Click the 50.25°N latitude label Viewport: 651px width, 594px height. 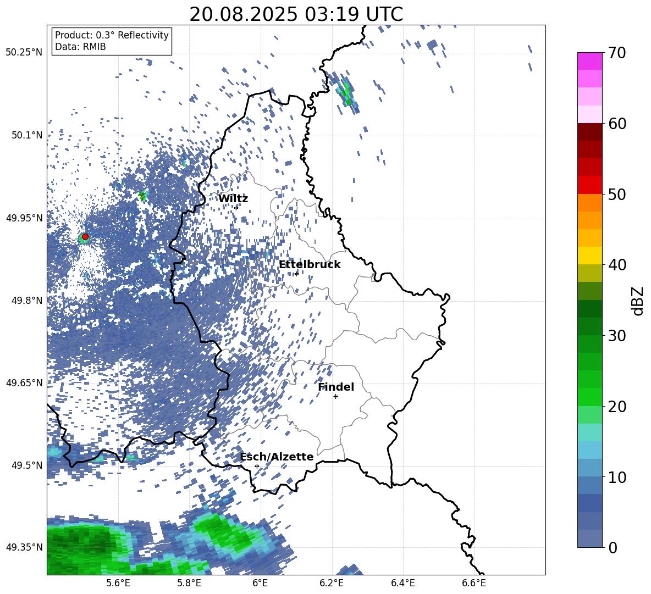pyautogui.click(x=24, y=53)
